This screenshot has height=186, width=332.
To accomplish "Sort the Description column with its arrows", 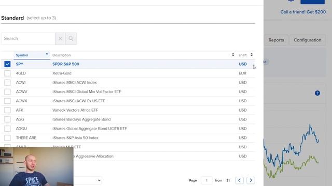I will coord(233,55).
